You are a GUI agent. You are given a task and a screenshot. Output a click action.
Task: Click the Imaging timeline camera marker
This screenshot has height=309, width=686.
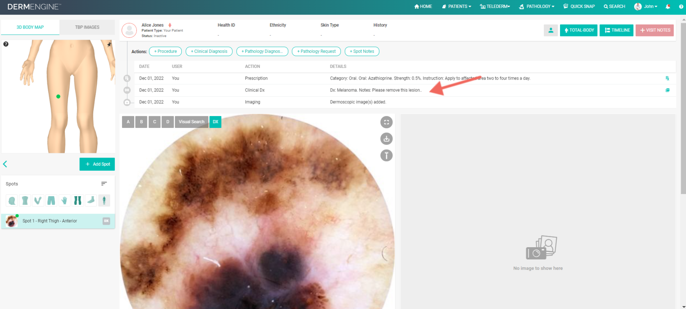point(127,103)
